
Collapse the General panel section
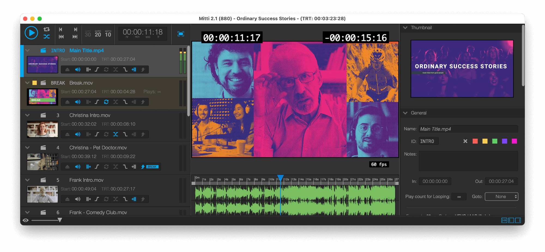click(x=405, y=113)
